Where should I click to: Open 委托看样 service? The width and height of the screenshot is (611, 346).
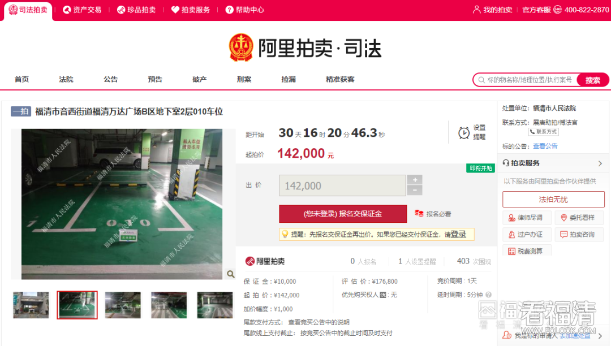(x=579, y=218)
